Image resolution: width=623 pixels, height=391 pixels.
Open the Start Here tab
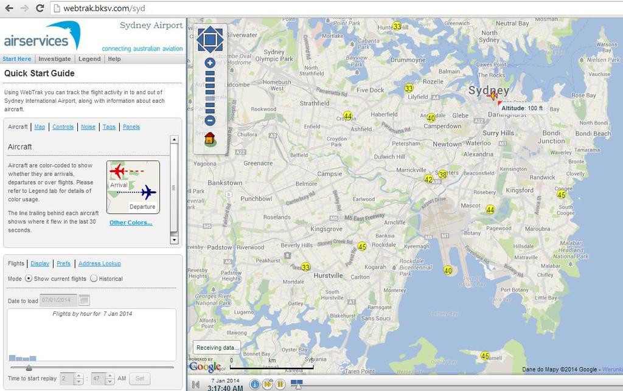tap(16, 59)
